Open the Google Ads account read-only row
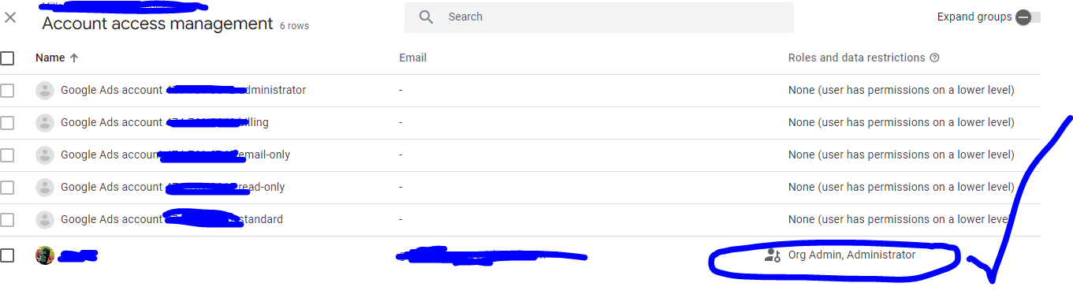 tap(520, 188)
